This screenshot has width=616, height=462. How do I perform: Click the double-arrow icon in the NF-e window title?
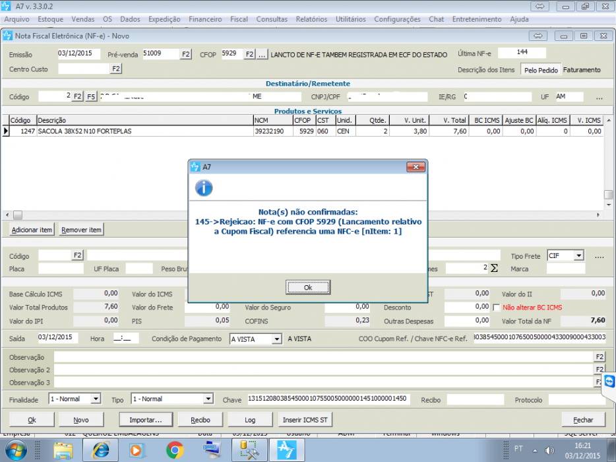[538, 36]
